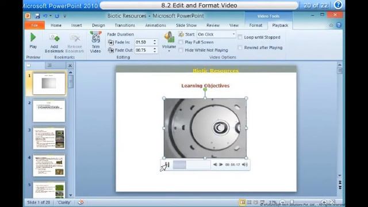
Task: Decrease Fade Out duration with down arrow
Action: point(155,52)
